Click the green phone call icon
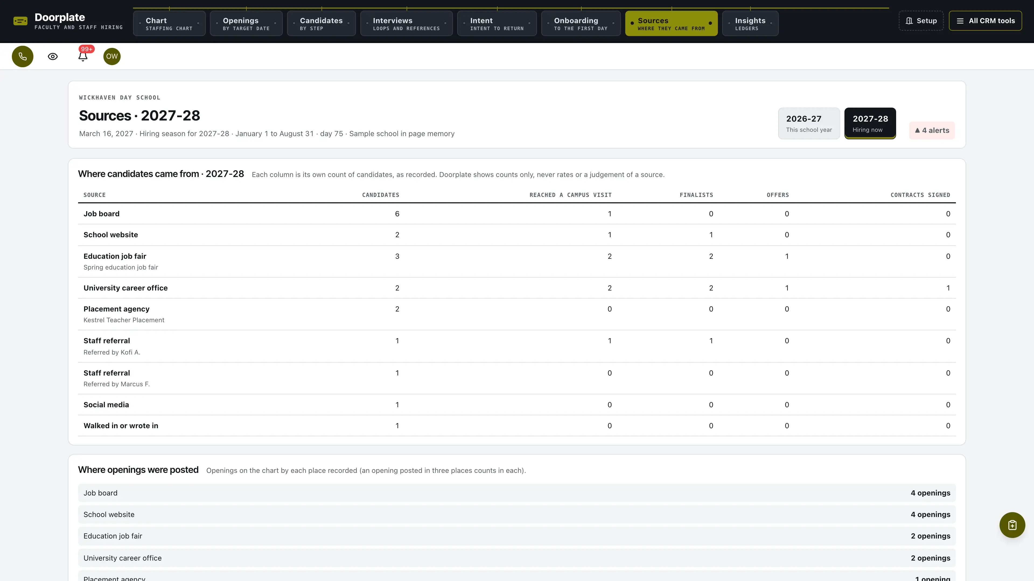This screenshot has width=1034, height=581. click(22, 56)
